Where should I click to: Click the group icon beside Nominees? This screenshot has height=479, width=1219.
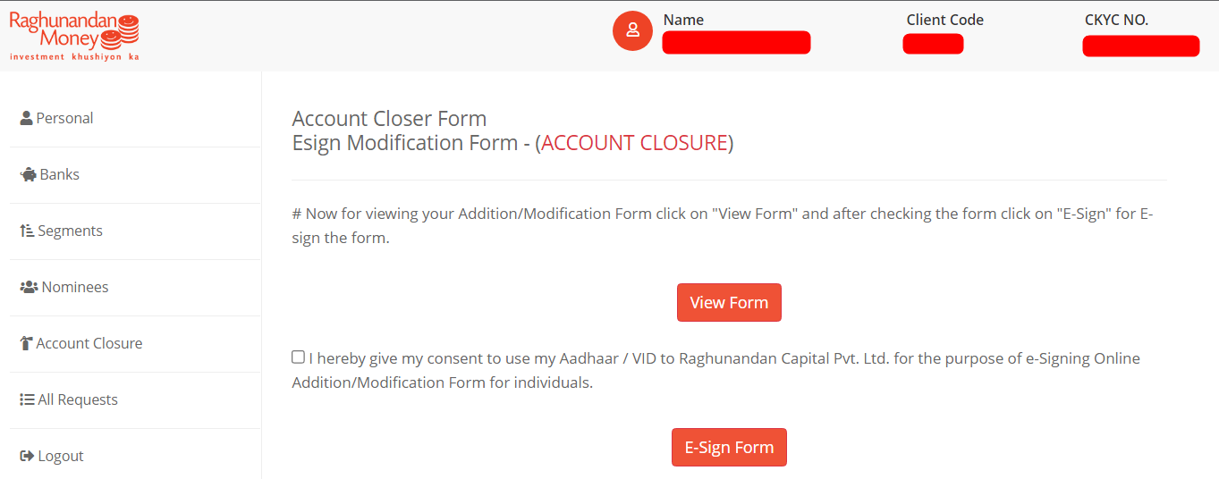pos(29,287)
